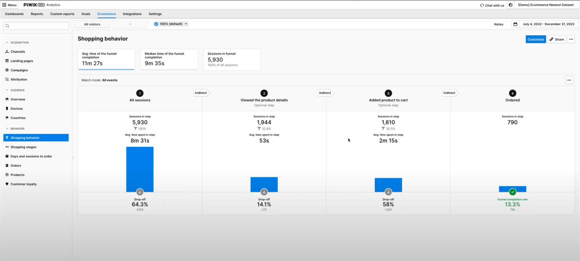Click the Customize button
This screenshot has width=580, height=261.
(536, 39)
